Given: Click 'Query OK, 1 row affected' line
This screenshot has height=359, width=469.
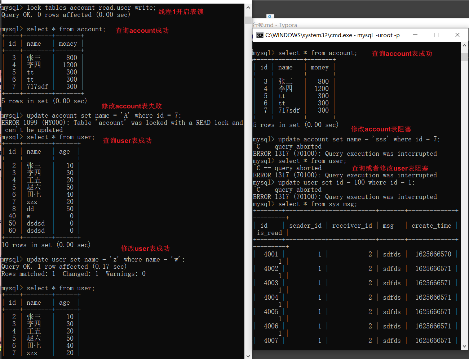Looking at the screenshot, I should [64, 267].
